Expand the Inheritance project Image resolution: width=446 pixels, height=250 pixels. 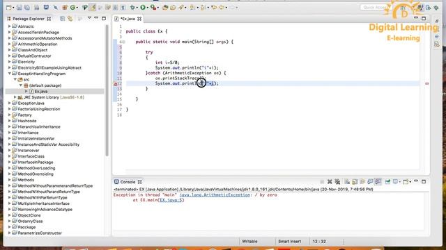tap(10, 133)
